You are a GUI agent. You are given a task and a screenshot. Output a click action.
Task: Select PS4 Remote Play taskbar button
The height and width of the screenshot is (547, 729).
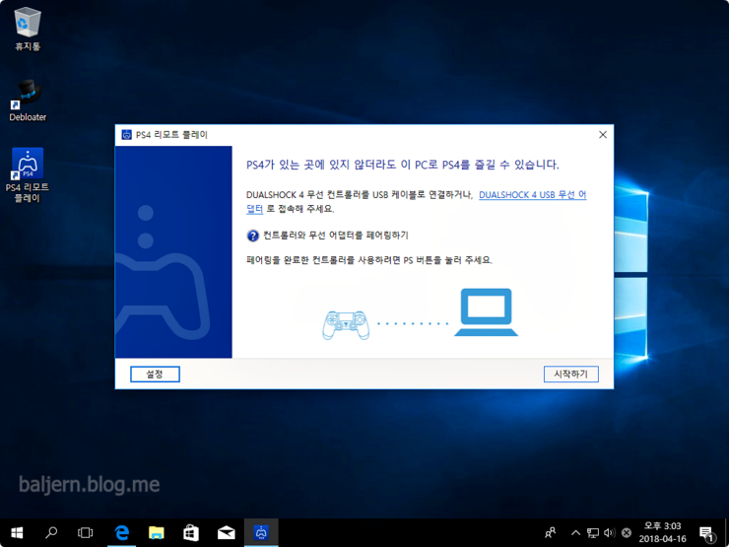click(x=261, y=533)
